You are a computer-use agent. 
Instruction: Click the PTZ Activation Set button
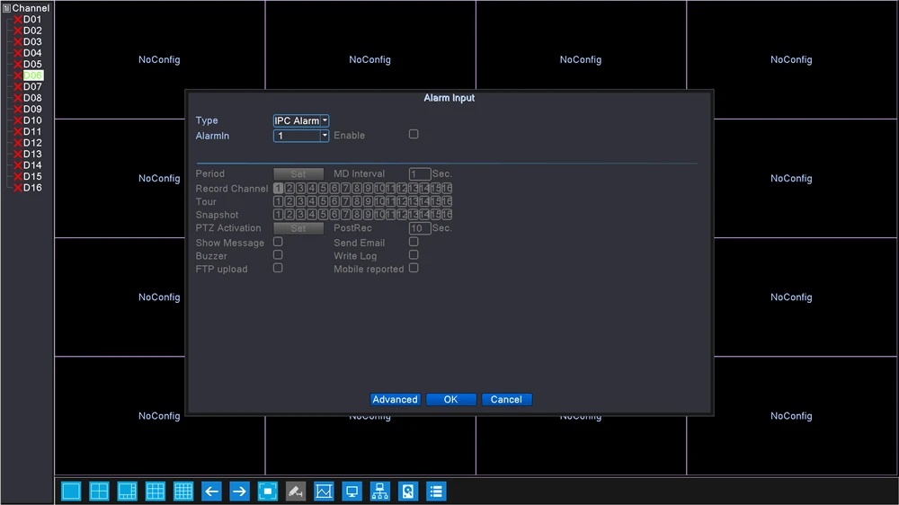[298, 228]
